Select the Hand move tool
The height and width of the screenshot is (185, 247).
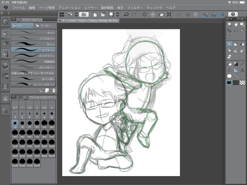click(236, 24)
